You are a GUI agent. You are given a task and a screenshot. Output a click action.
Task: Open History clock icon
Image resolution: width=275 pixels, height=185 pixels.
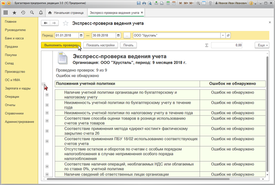tap(23, 13)
